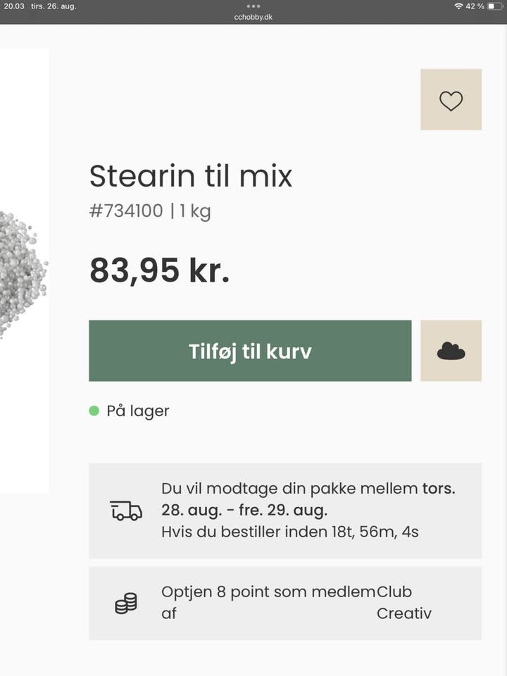Click the order countdown timer text
The height and width of the screenshot is (676, 507).
(x=290, y=532)
